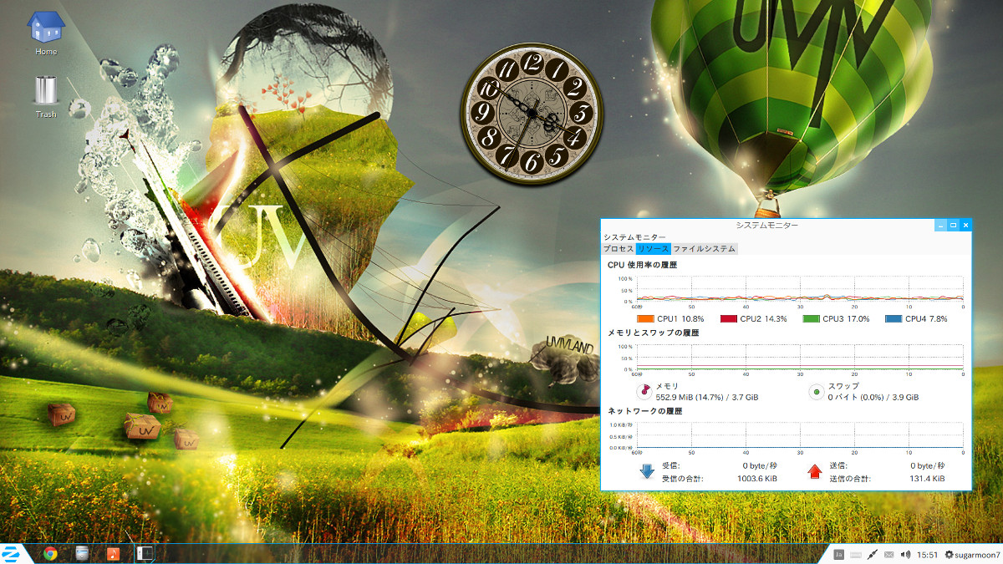The width and height of the screenshot is (1003, 564).
Task: Click the CPU4 7.8% label
Action: (x=926, y=319)
